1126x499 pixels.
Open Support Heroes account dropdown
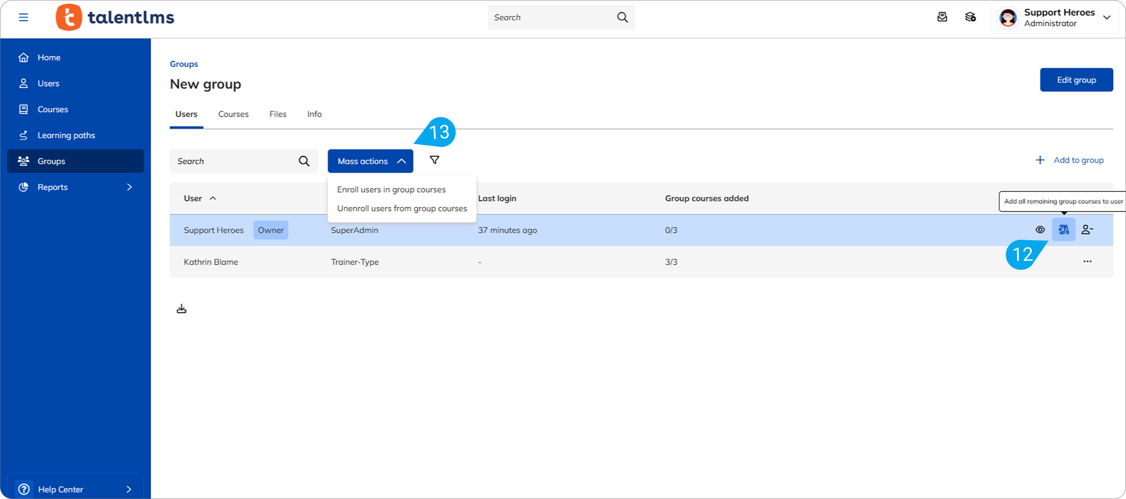click(1107, 18)
